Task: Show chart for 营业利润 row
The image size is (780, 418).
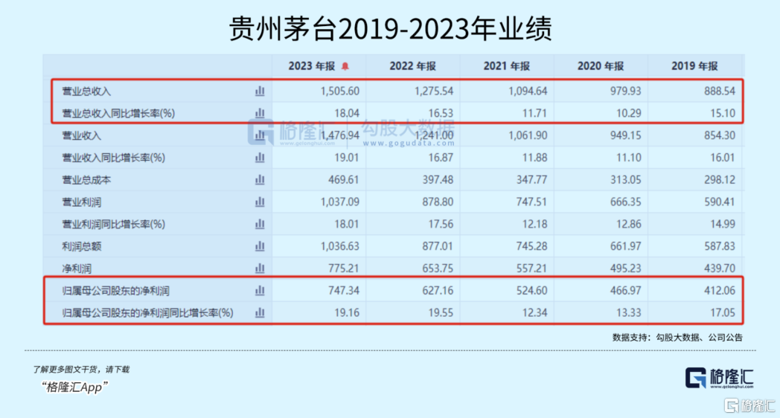Action: 260,202
